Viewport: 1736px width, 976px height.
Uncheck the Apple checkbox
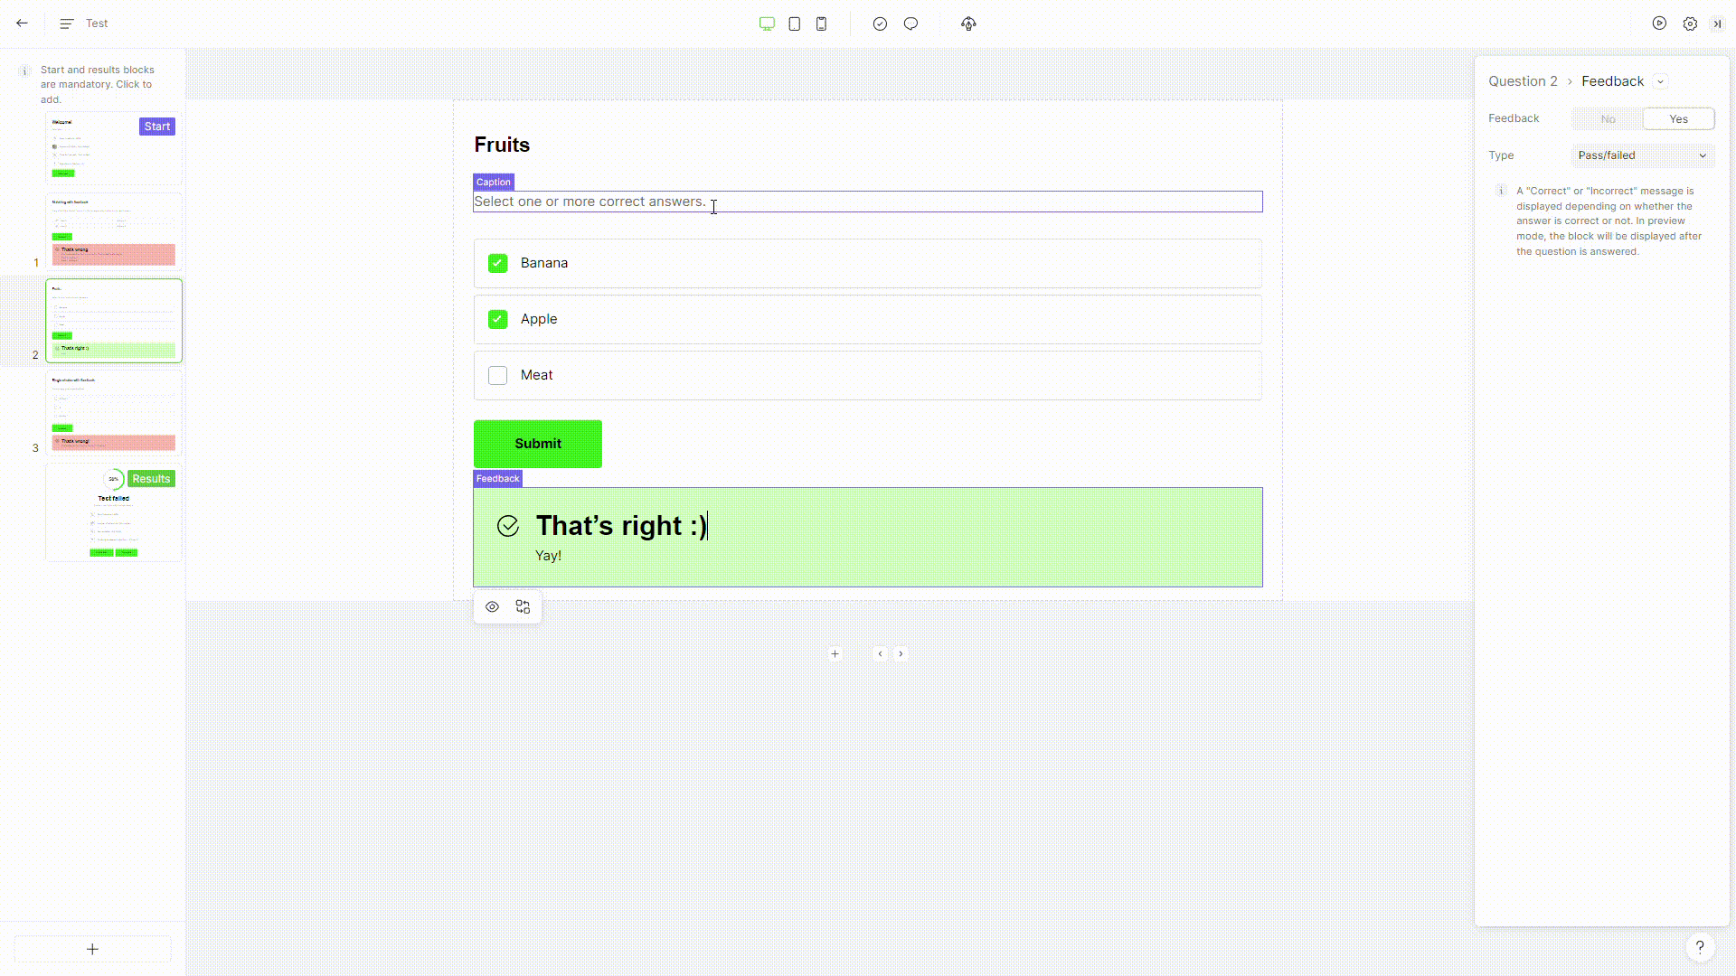click(x=497, y=319)
